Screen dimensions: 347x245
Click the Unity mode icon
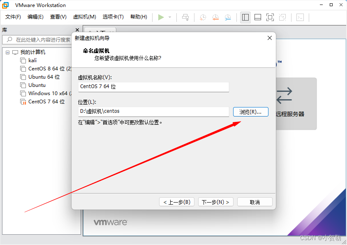pos(282,17)
